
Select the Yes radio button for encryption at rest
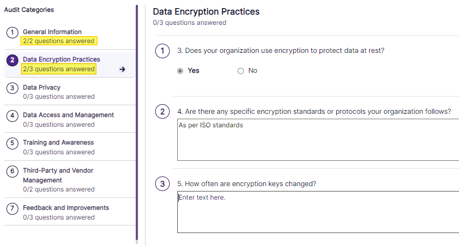coord(180,71)
